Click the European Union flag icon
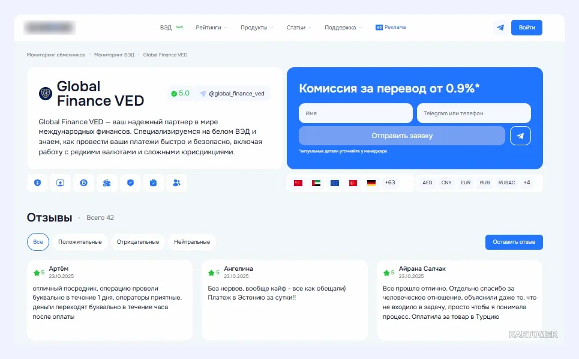Image resolution: width=579 pixels, height=359 pixels. [x=335, y=183]
